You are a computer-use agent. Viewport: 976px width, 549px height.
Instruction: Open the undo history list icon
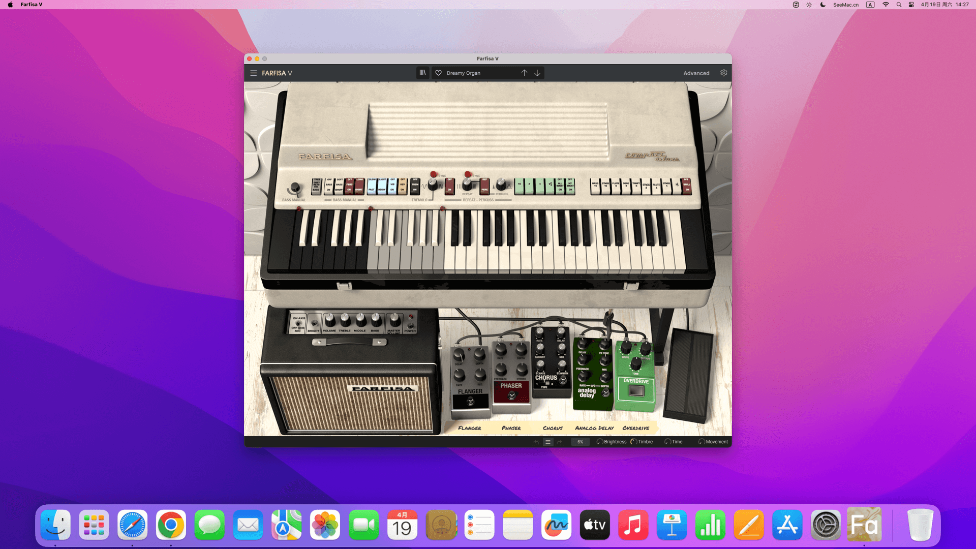[548, 442]
